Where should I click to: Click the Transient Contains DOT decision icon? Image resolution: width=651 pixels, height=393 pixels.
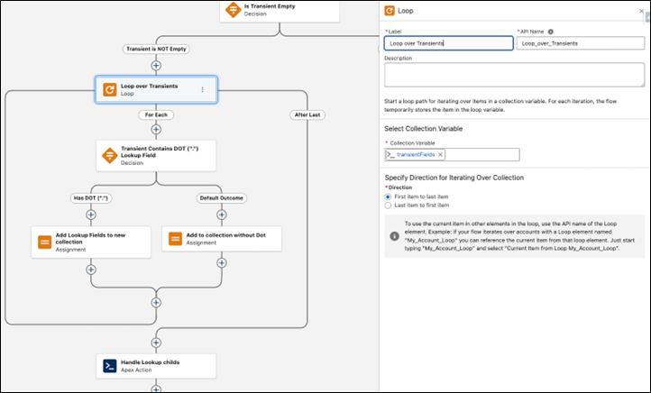coord(109,155)
